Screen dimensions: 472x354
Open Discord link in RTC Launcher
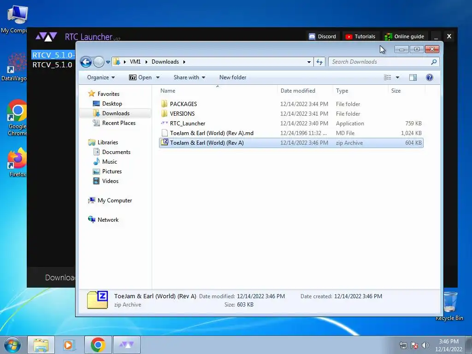[x=323, y=36]
